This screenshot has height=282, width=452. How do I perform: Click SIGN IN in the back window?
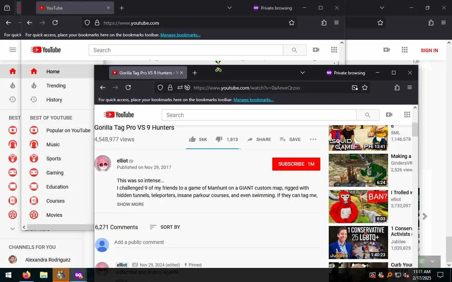429,50
